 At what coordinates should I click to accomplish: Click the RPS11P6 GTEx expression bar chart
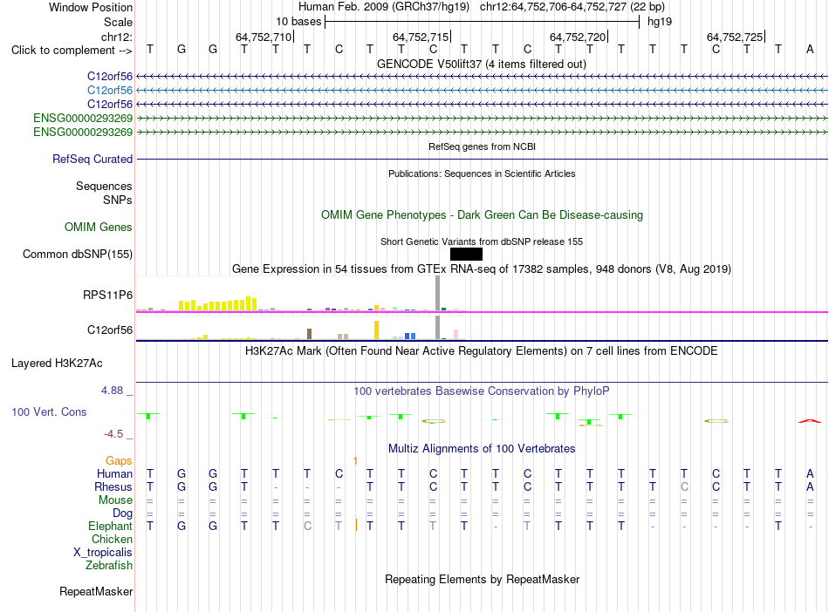tap(301, 294)
